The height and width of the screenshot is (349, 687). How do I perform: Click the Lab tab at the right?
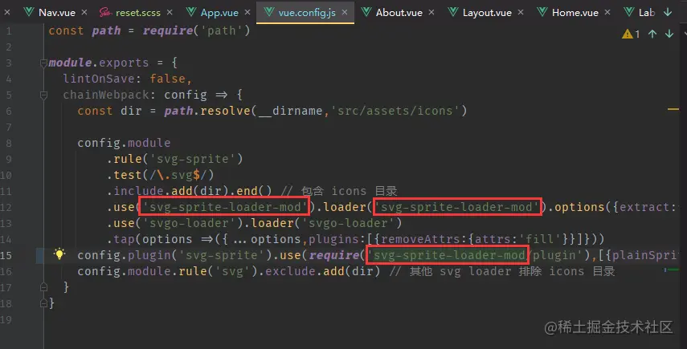coord(647,13)
